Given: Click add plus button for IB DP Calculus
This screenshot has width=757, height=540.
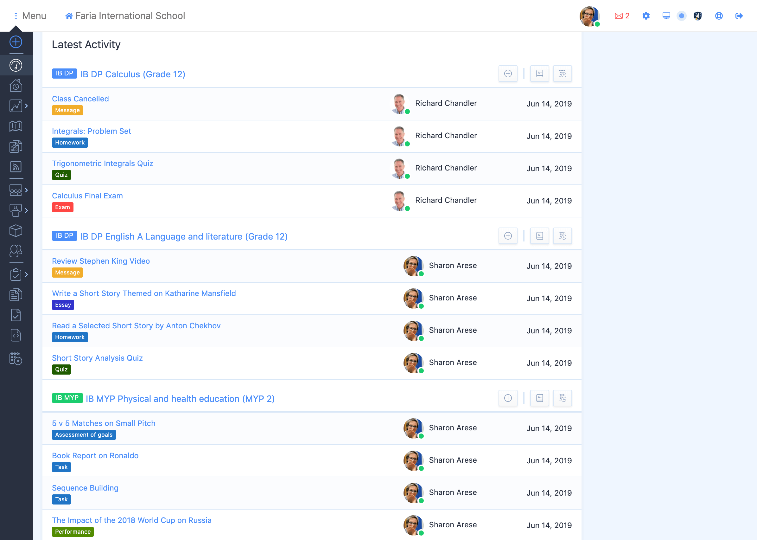Looking at the screenshot, I should pos(508,74).
